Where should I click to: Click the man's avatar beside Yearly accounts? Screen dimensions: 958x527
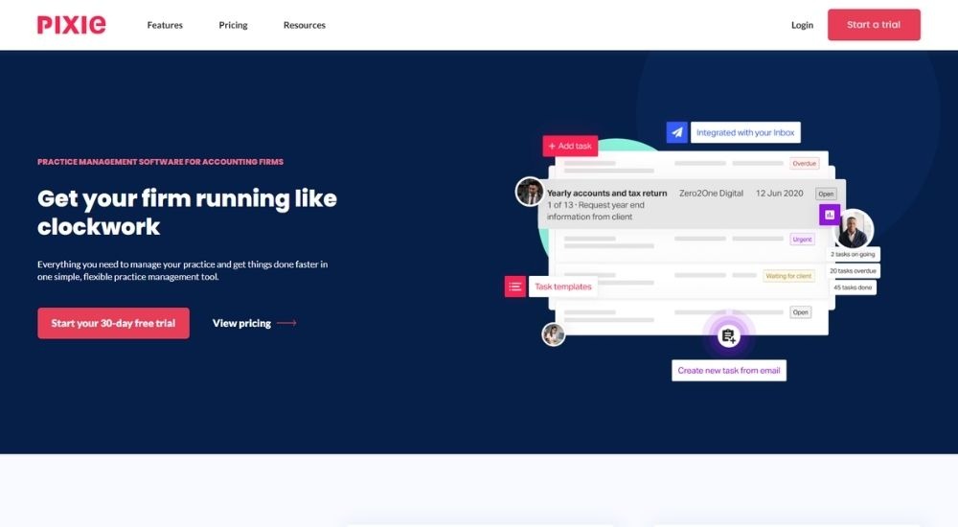(x=529, y=192)
